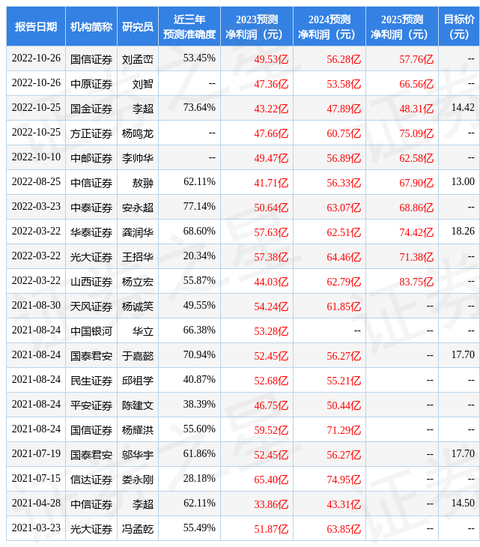Click the 2025预测净利润 column header

click(402, 26)
